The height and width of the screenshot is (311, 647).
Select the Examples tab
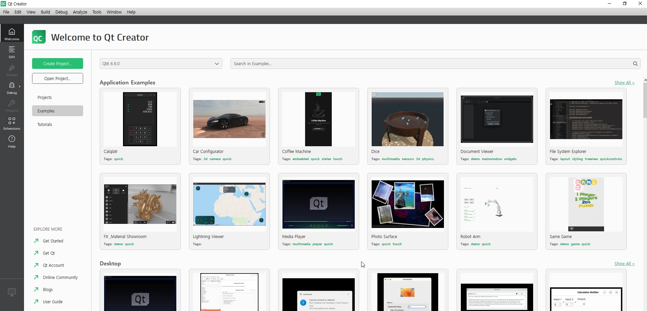tap(57, 111)
